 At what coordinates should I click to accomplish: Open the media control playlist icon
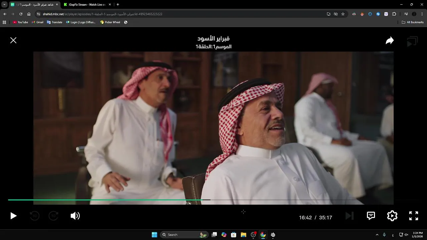coord(406,14)
